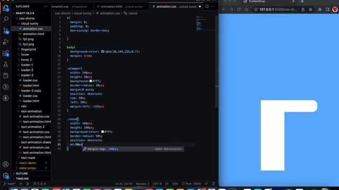Open the Source Control view
Viewport: 339px width, 190px height.
pos(6,31)
